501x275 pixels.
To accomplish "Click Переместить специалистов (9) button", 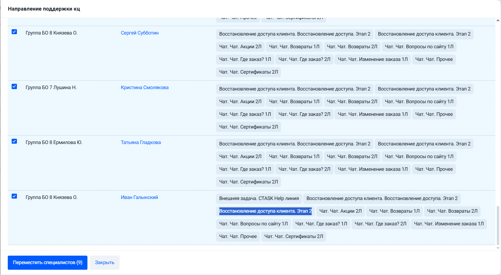I will click(x=48, y=263).
